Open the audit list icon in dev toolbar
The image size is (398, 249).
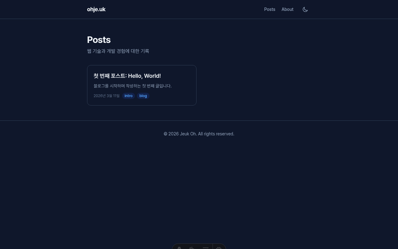pos(206,248)
